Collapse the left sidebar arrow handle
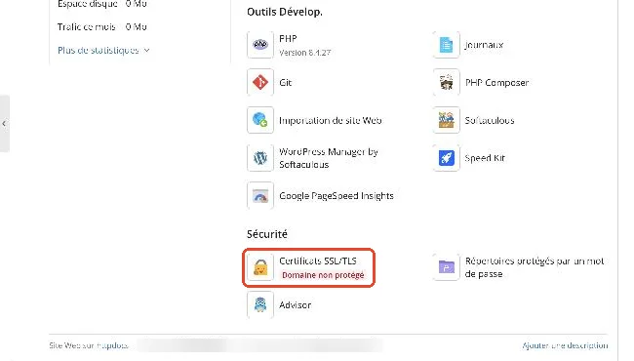 tap(4, 124)
